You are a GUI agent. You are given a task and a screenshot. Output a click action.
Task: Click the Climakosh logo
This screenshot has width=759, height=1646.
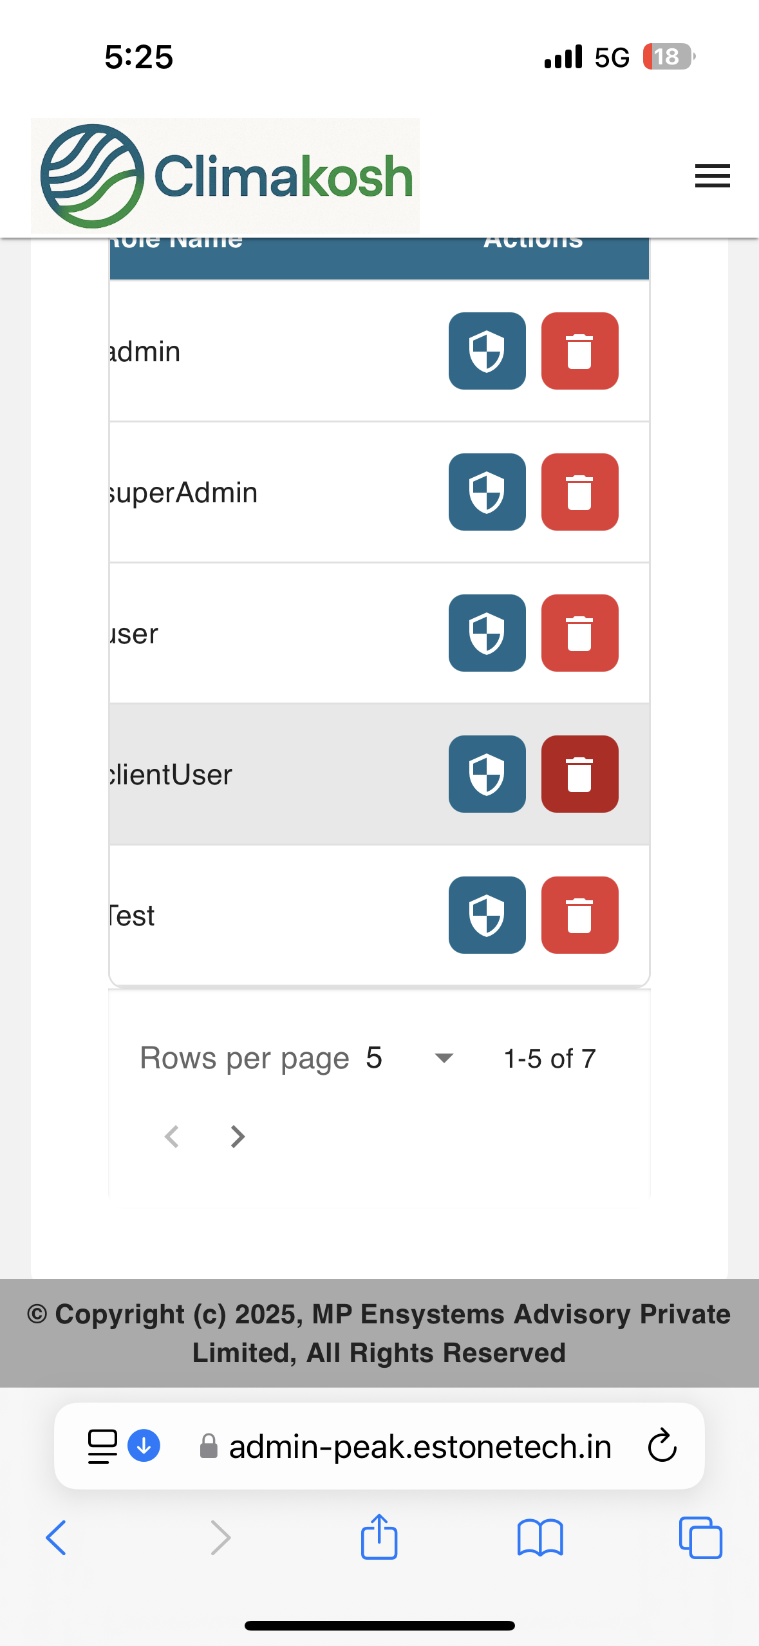coord(225,176)
